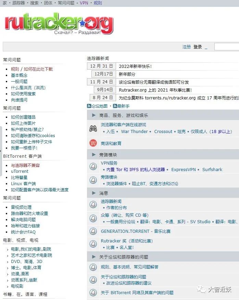The height and width of the screenshot is (300, 239).
Task: Collapse the 旁路模块 category header
Action: pyautogui.click(x=93, y=155)
